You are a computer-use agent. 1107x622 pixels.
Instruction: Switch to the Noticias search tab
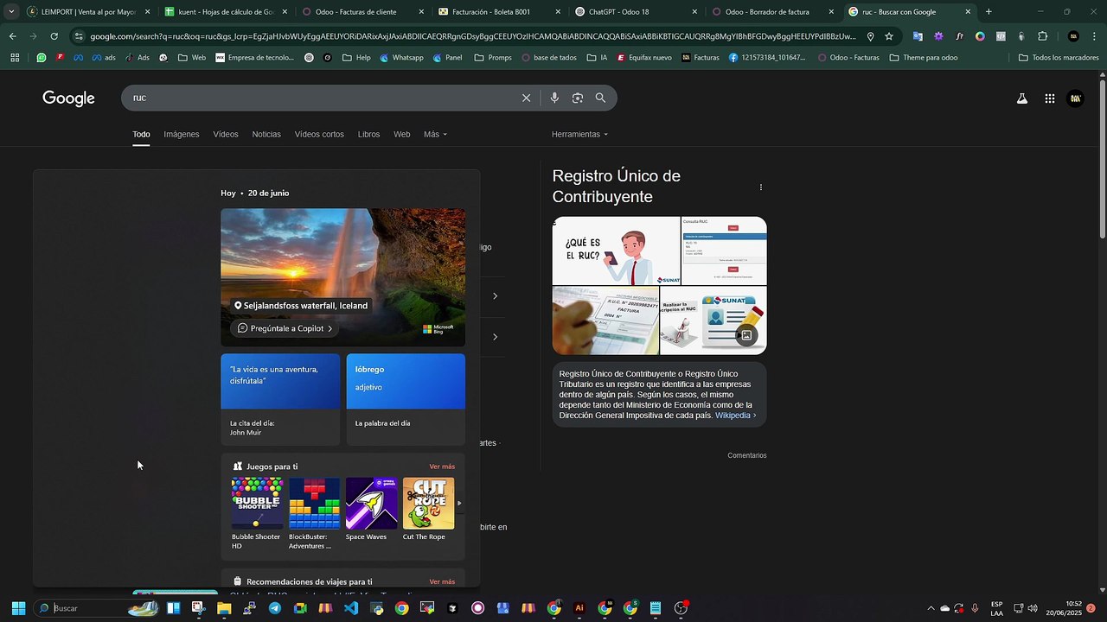pos(266,135)
